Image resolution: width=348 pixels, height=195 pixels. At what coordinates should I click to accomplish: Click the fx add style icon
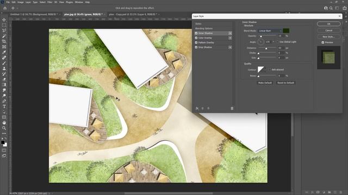point(197,108)
